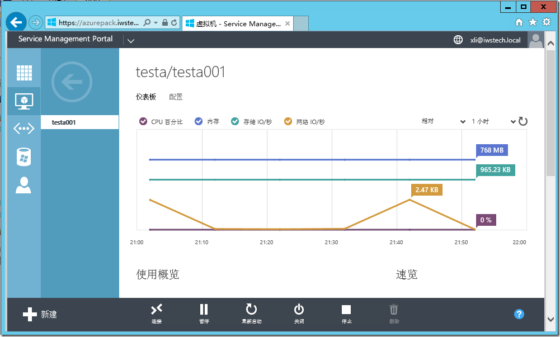Minimize the browser window
This screenshot has height=337, width=560.
click(508, 7)
